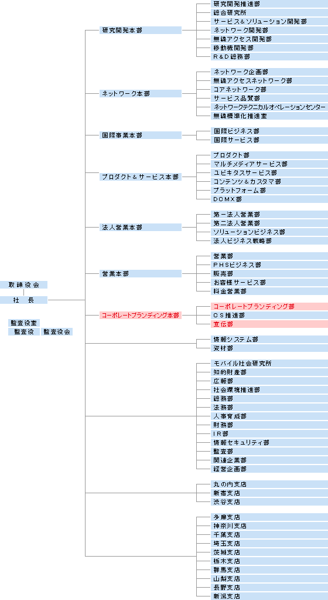This screenshot has width=328, height=600.
Task: Select 第二法人営業部 entry
Action: tap(269, 223)
